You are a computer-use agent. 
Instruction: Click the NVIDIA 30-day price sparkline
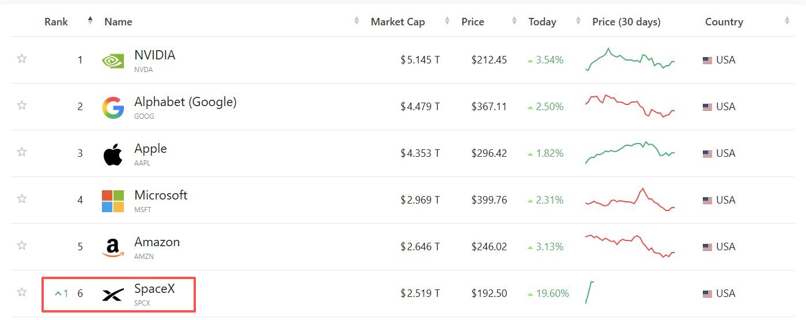tap(630, 59)
